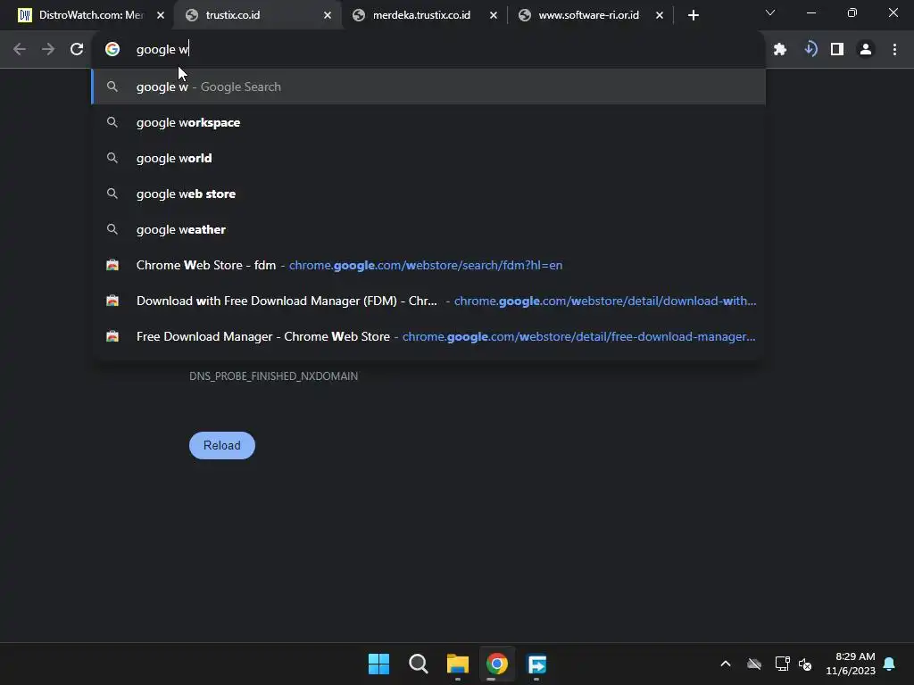The image size is (914, 685).
Task: Click search icon beside 'google workspace'
Action: pyautogui.click(x=112, y=122)
